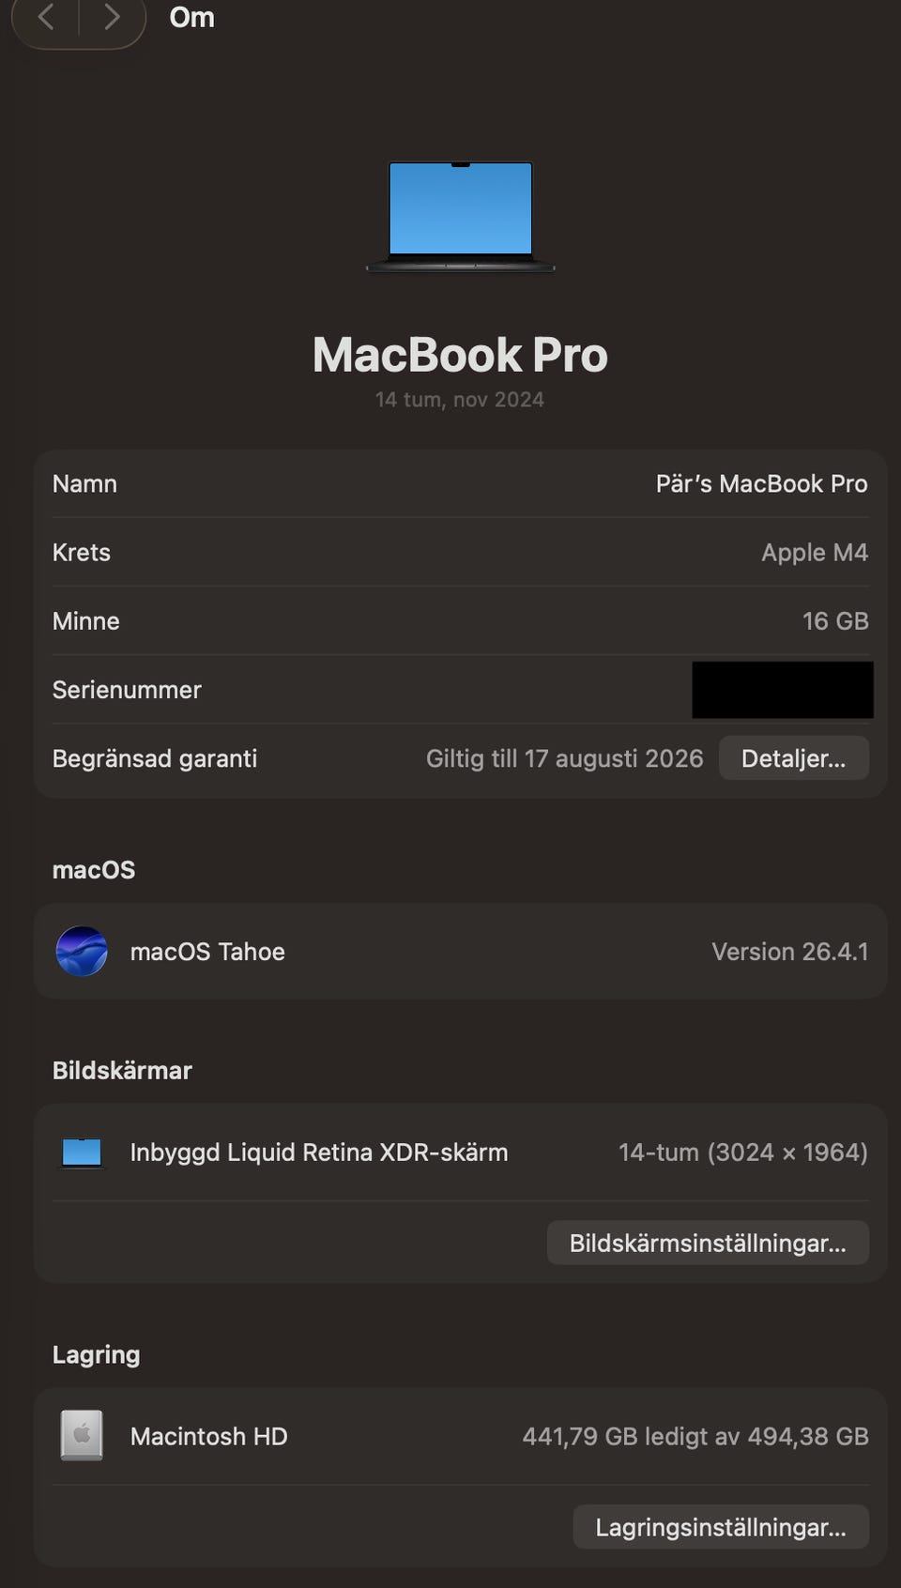901x1588 pixels.
Task: Open Lagringsinställningar... storage settings
Action: [721, 1527]
